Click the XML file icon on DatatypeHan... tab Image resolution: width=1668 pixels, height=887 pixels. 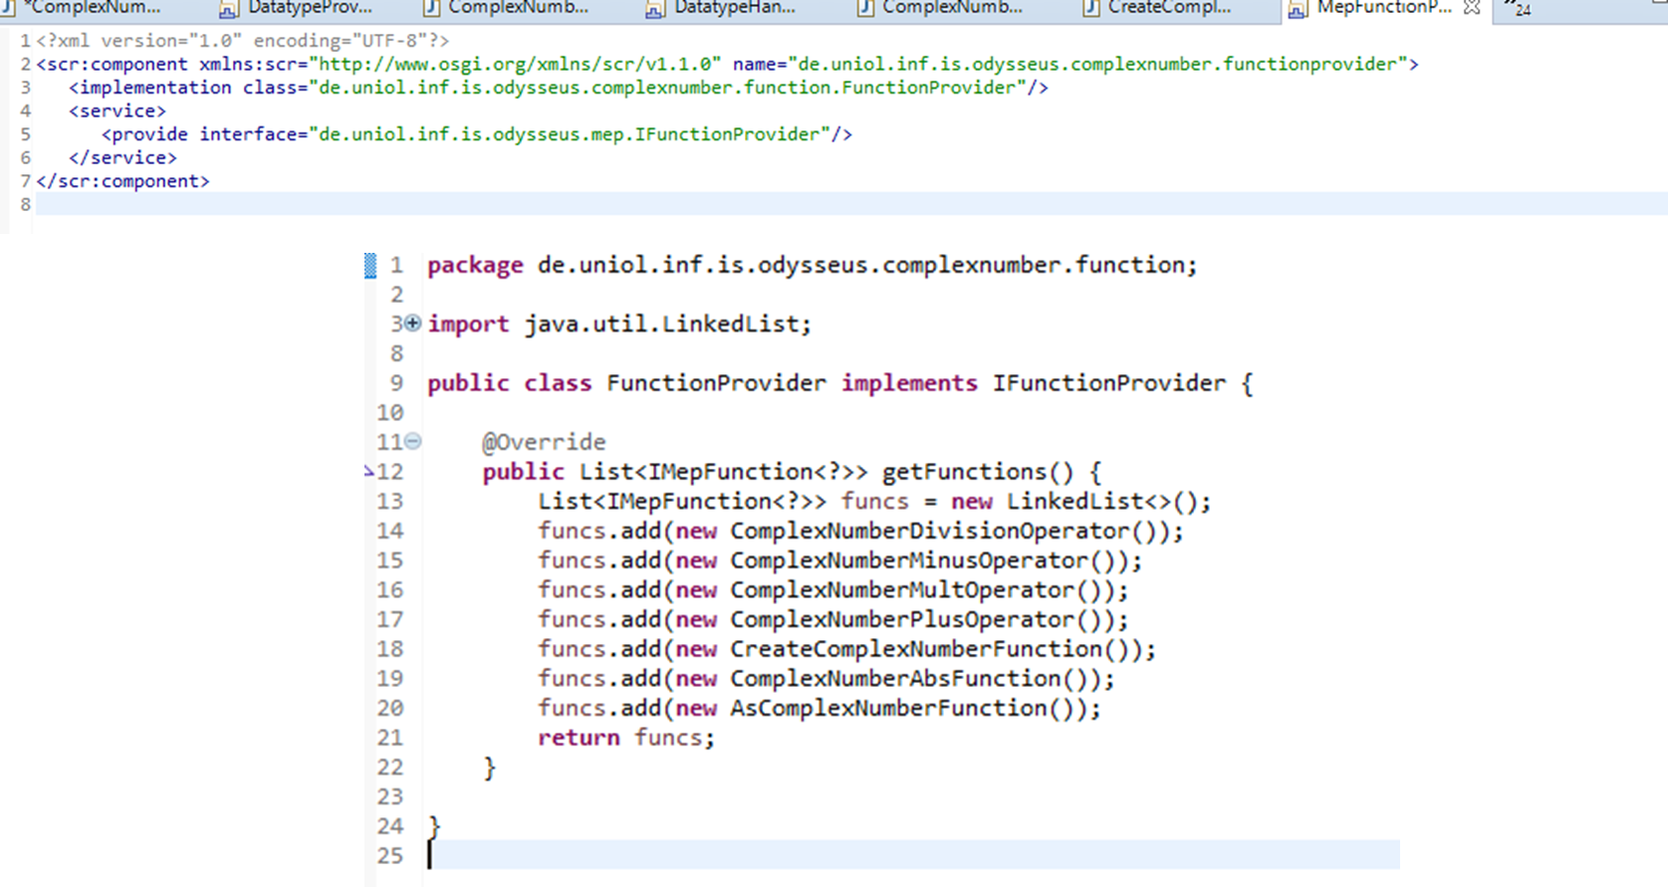tap(654, 9)
